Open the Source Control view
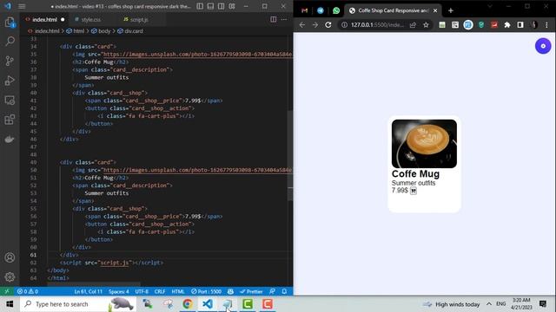Image resolution: width=556 pixels, height=312 pixels. tap(10, 61)
